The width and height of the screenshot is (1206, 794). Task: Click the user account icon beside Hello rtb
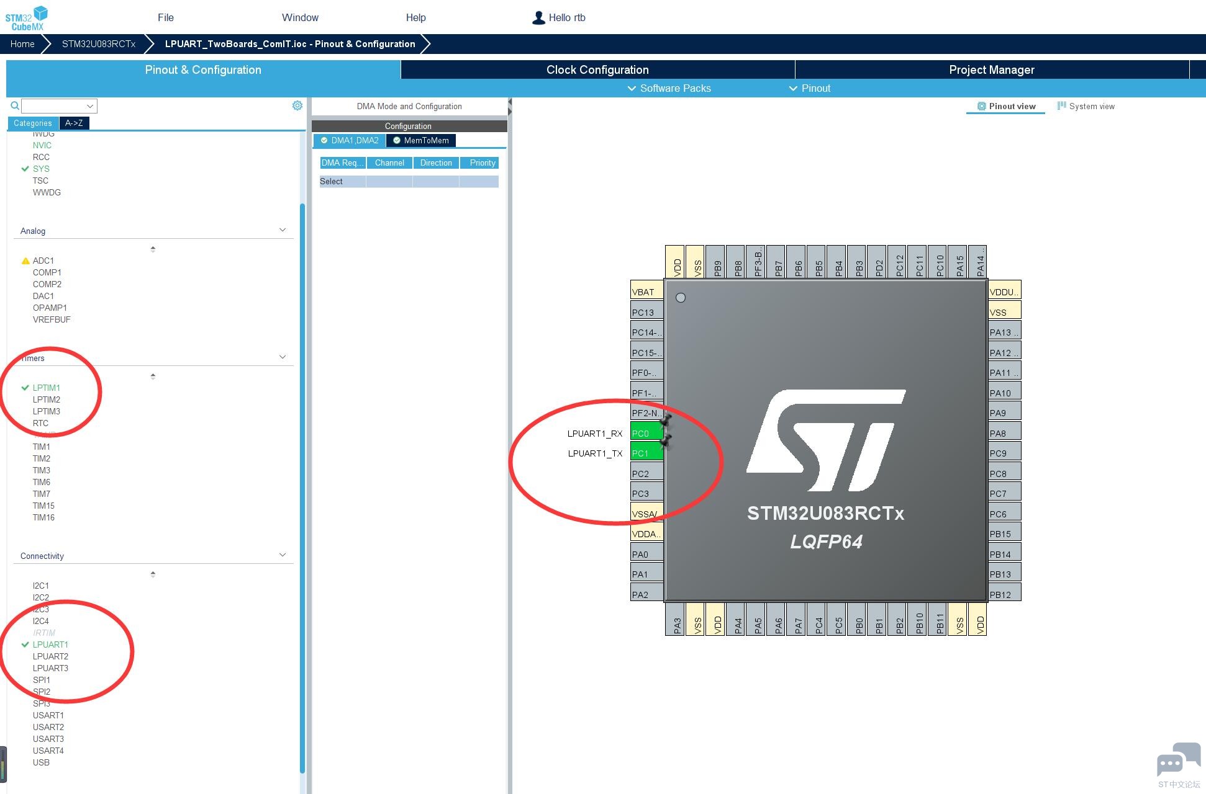pyautogui.click(x=538, y=18)
